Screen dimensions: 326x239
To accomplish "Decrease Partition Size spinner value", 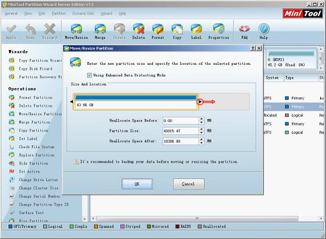I will 201,132.
